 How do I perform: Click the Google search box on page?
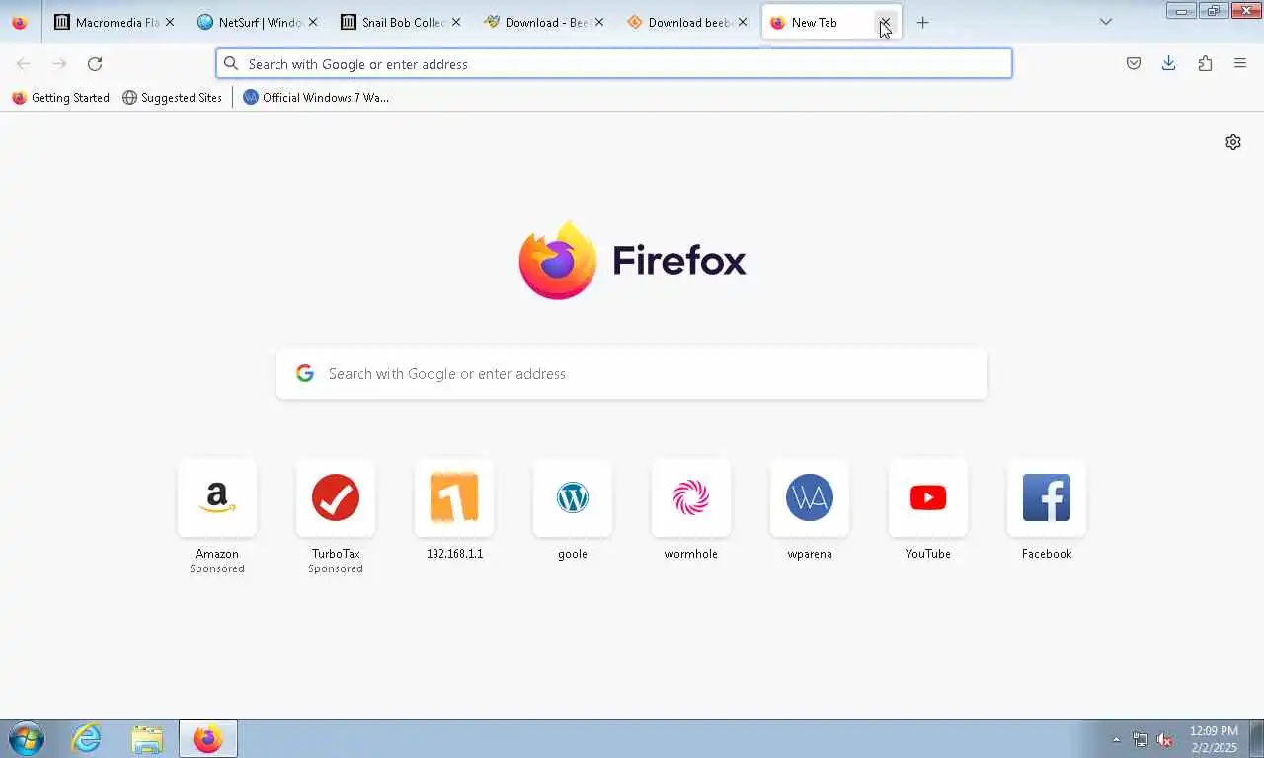pyautogui.click(x=632, y=374)
